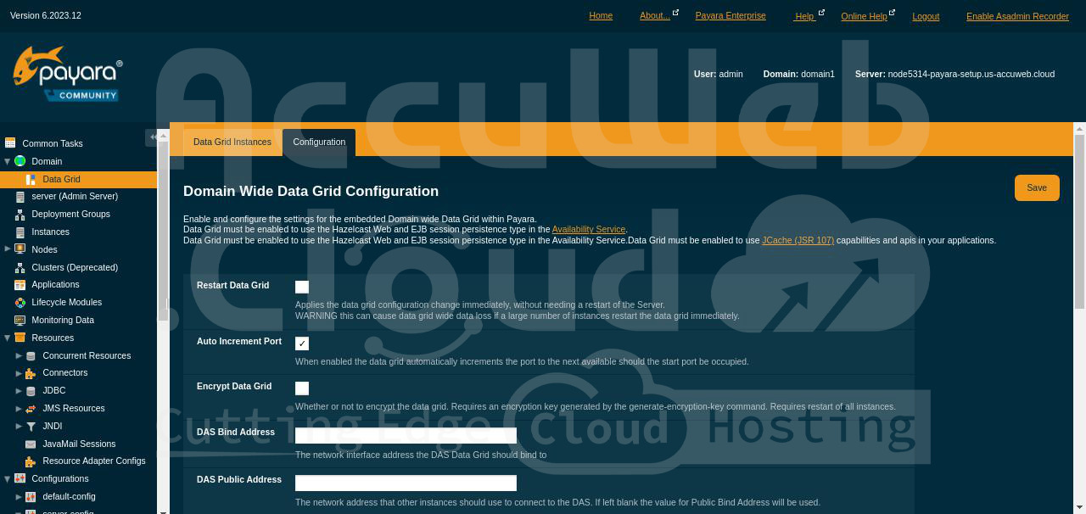Open Common Tasks in the tree
The image size is (1086, 514).
click(x=53, y=144)
